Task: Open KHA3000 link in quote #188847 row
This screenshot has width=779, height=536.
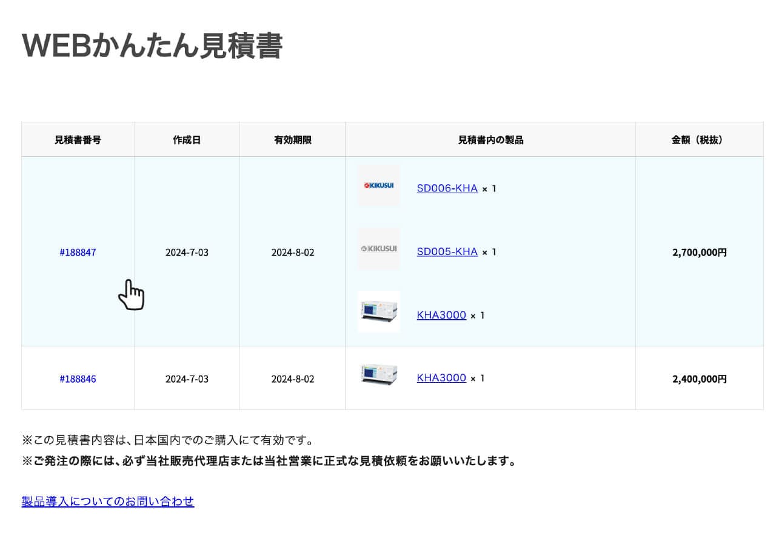Action: (441, 315)
